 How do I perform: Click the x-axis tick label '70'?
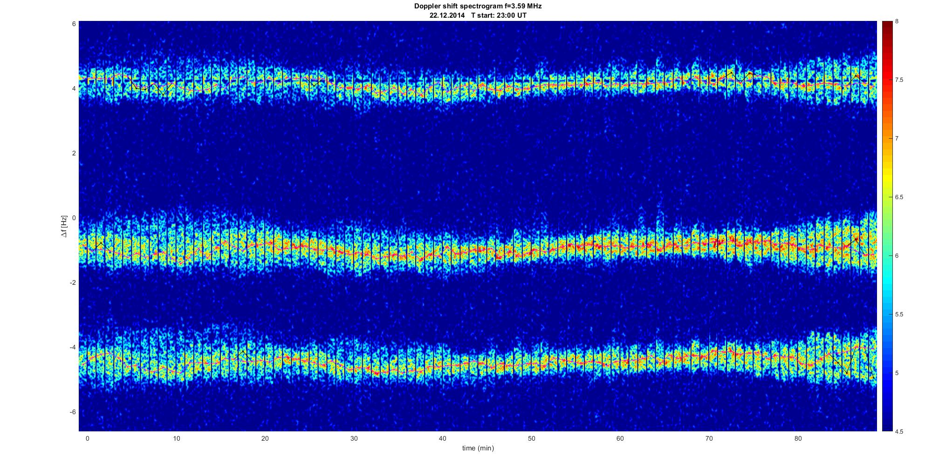pyautogui.click(x=709, y=438)
